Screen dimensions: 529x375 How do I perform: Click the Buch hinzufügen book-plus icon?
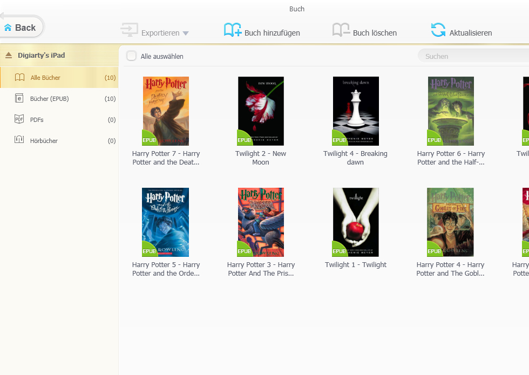[233, 30]
